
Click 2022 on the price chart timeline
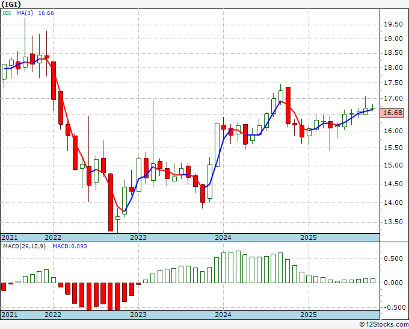53,237
